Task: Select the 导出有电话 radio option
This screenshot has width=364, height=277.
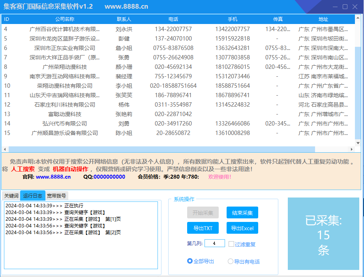Action: pyautogui.click(x=231, y=261)
